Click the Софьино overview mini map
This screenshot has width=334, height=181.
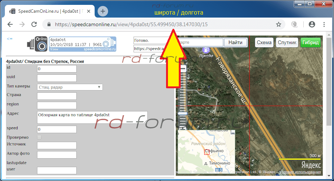206,151
